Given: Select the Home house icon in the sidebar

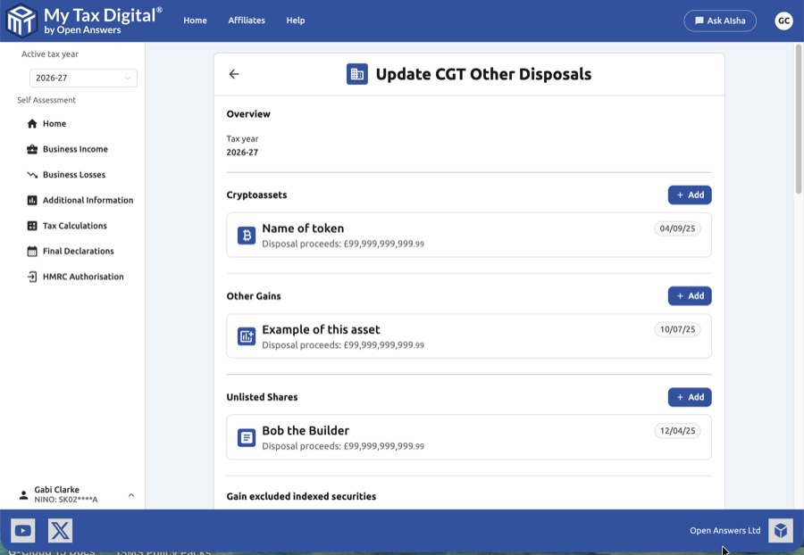Looking at the screenshot, I should pyautogui.click(x=31, y=123).
